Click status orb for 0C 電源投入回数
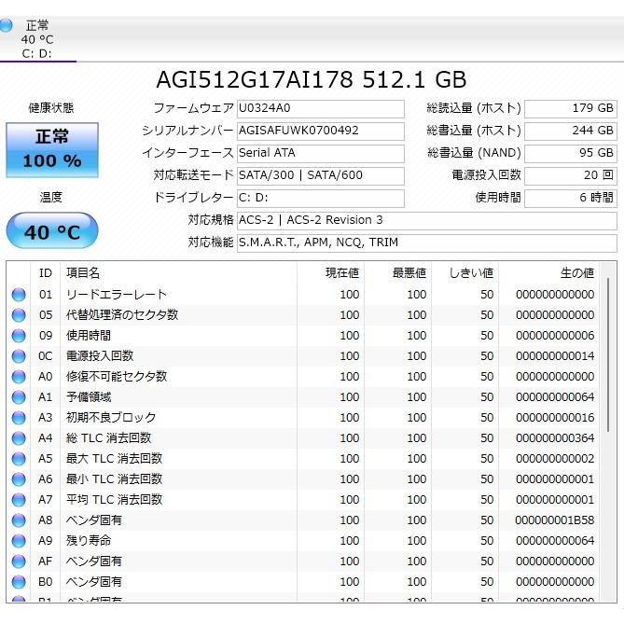The height and width of the screenshot is (624, 624). (x=19, y=356)
